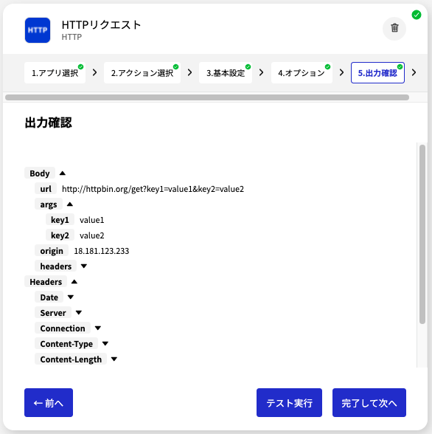
Task: Click the blue HTTP app icon
Action: tap(38, 30)
